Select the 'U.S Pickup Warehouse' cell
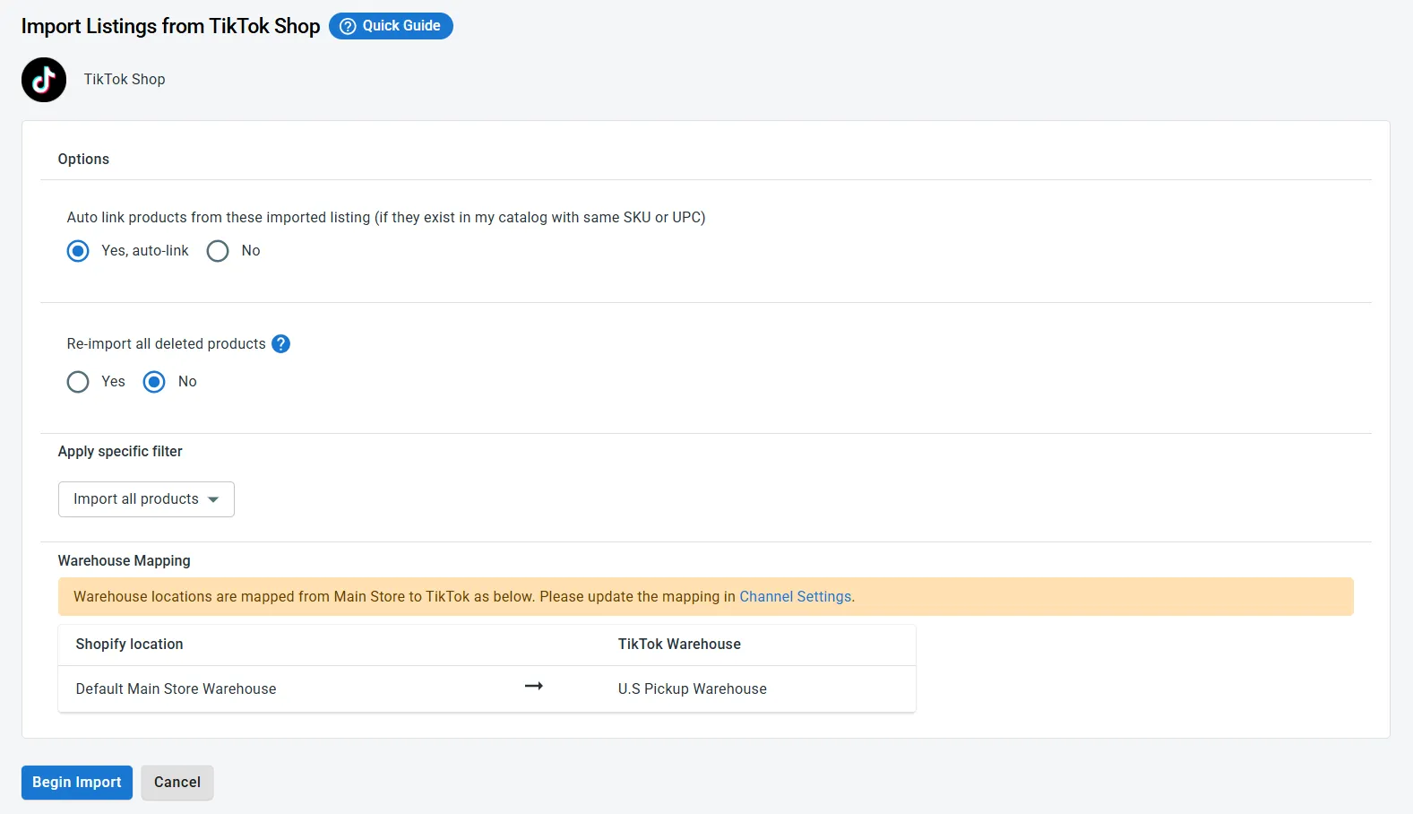Screen dimensions: 1413x814 (x=692, y=689)
